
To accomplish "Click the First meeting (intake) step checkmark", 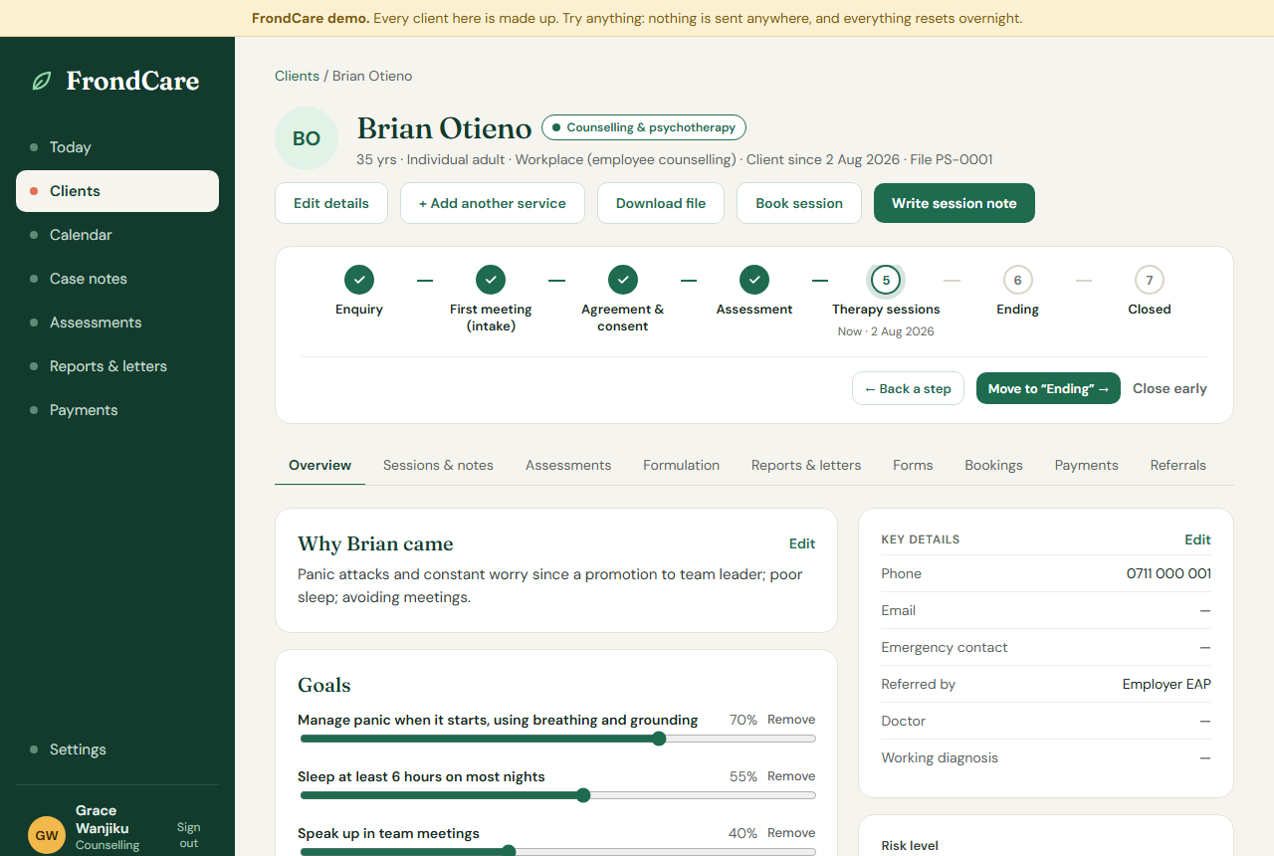I will 491,280.
